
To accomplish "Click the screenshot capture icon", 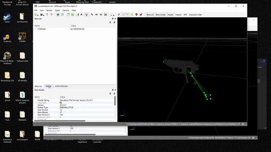I will 105,15.
